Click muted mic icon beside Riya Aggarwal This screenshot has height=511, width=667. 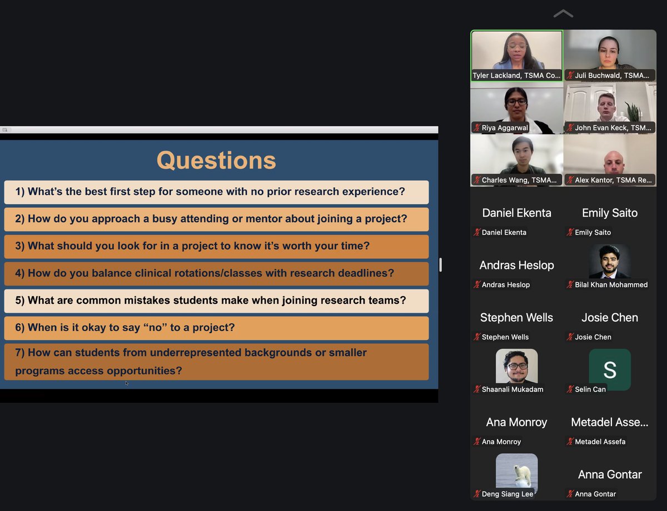(x=477, y=128)
